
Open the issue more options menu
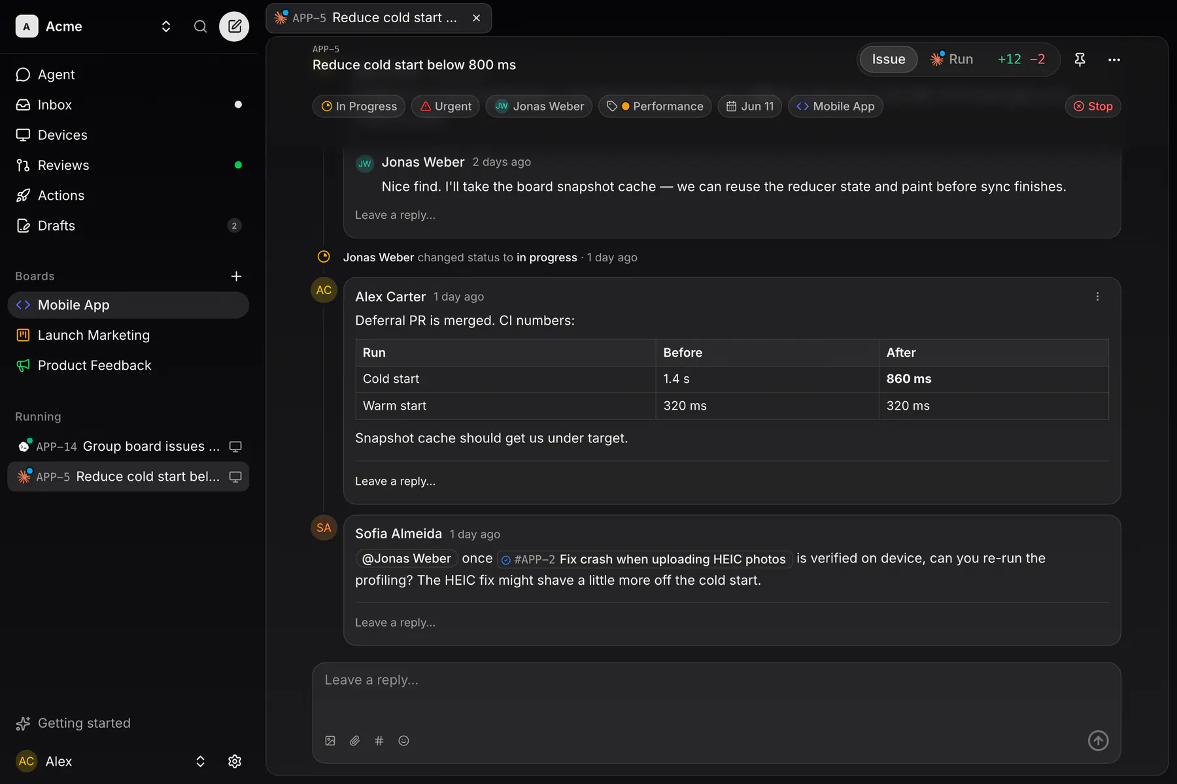[1114, 59]
